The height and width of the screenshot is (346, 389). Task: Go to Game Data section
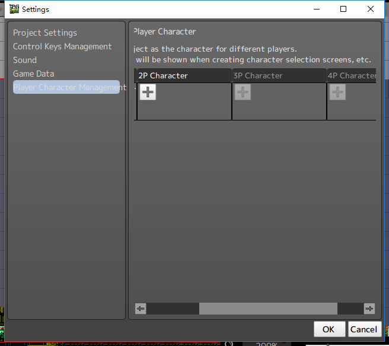[x=33, y=74]
